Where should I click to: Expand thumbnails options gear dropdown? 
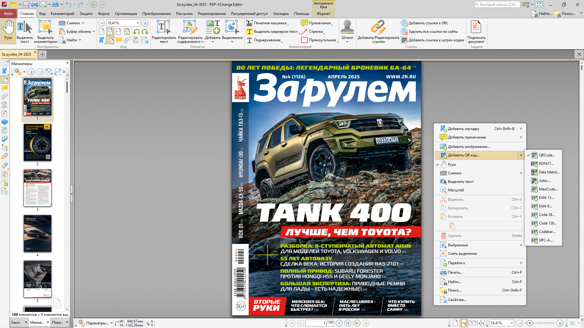[x=24, y=72]
